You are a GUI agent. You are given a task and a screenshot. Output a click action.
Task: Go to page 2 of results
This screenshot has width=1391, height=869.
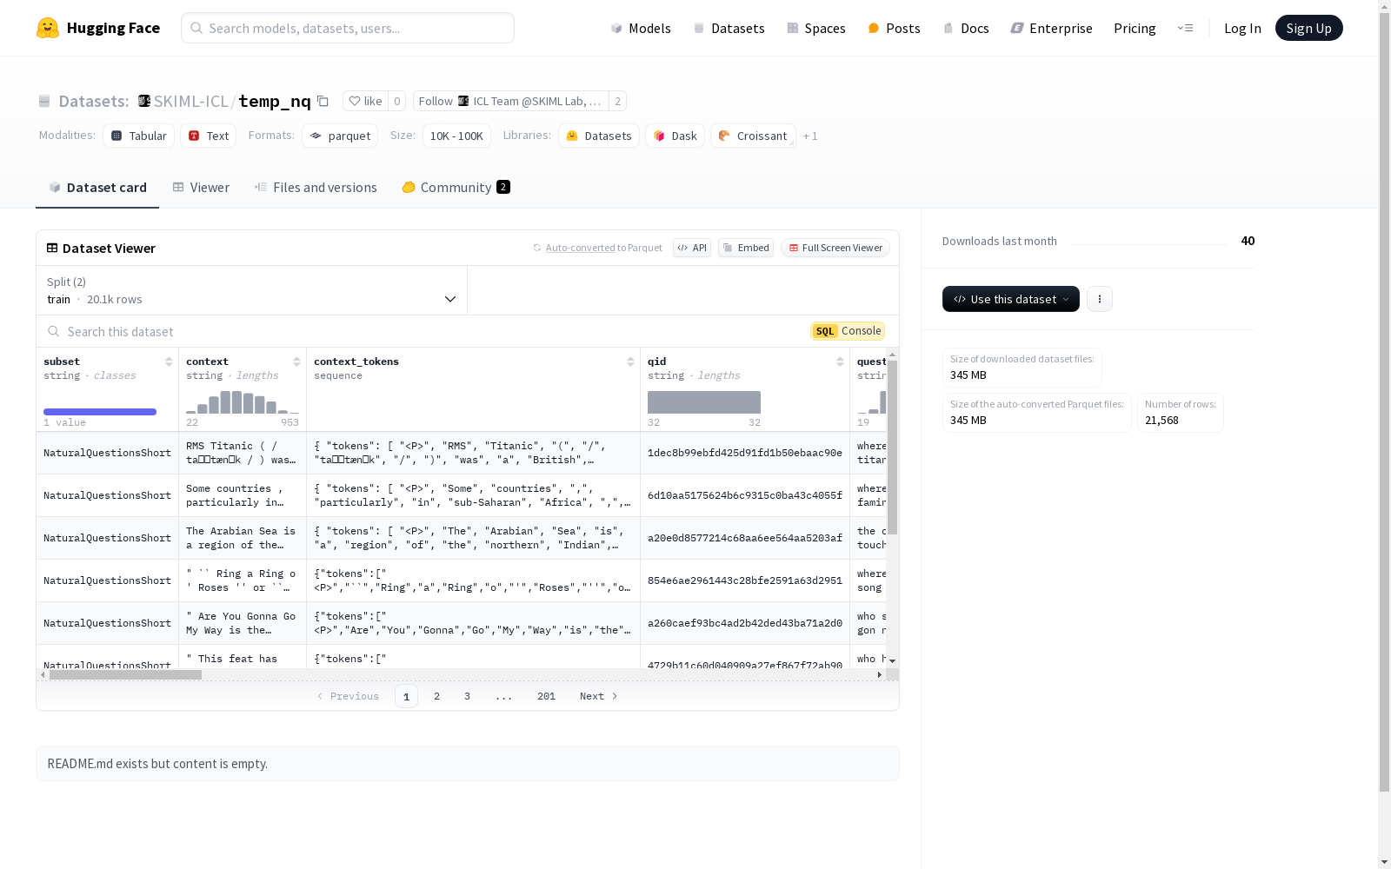click(436, 696)
